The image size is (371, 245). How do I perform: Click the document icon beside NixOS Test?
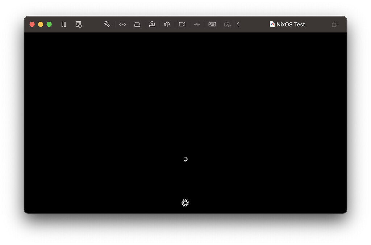point(272,24)
